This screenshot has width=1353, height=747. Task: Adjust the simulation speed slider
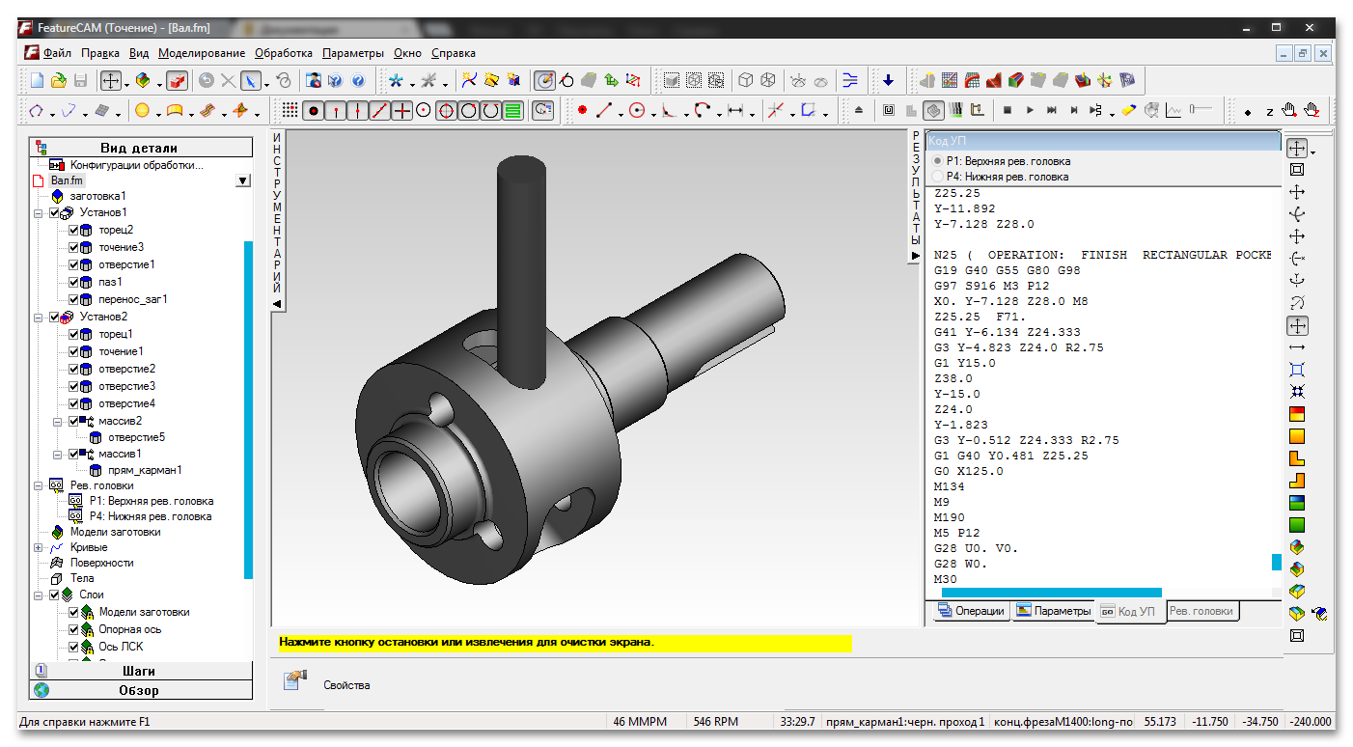click(x=1201, y=111)
